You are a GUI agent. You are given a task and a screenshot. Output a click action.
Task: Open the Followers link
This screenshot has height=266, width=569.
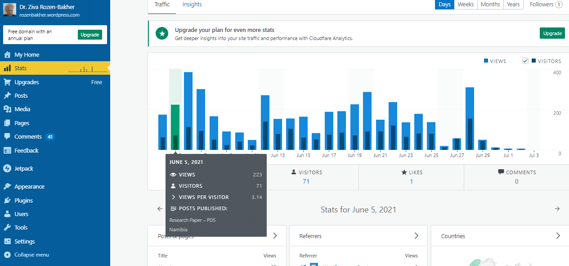tap(546, 5)
